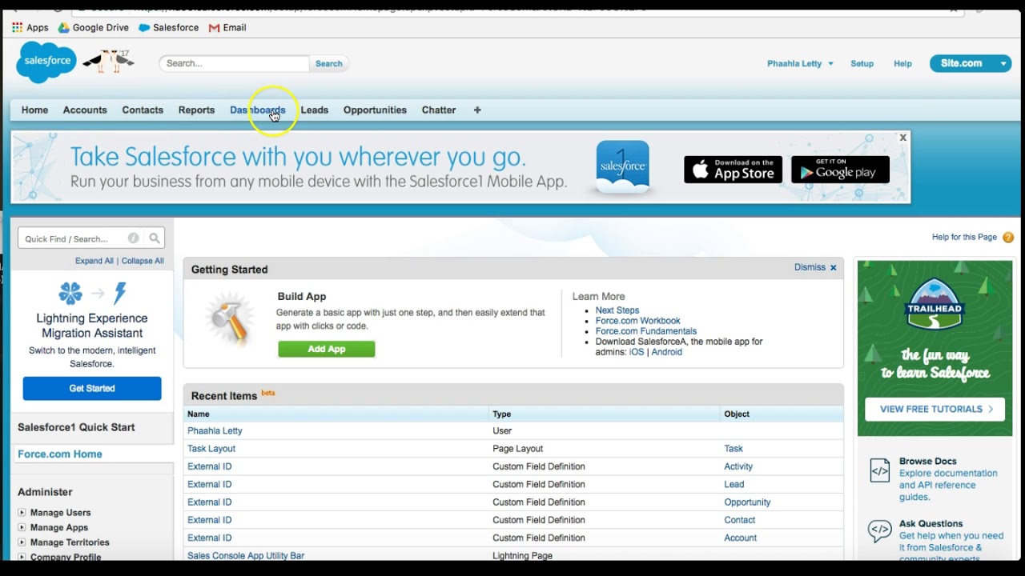Open the Opportunity object link
The width and height of the screenshot is (1025, 576).
(x=747, y=502)
